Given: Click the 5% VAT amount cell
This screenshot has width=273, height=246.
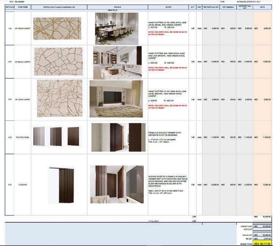Looking at the screenshot, I should 262,239.
